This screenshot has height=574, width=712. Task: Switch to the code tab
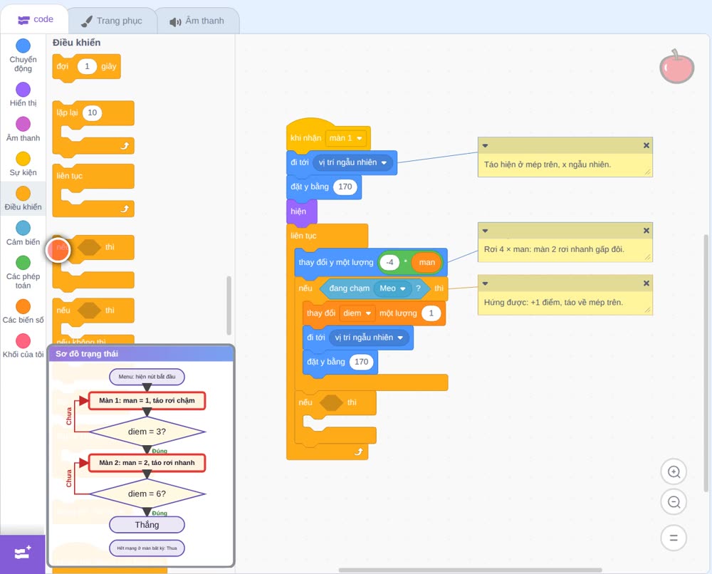(x=35, y=19)
